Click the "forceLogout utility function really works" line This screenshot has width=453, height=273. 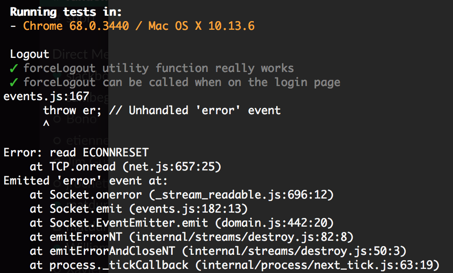(159, 69)
